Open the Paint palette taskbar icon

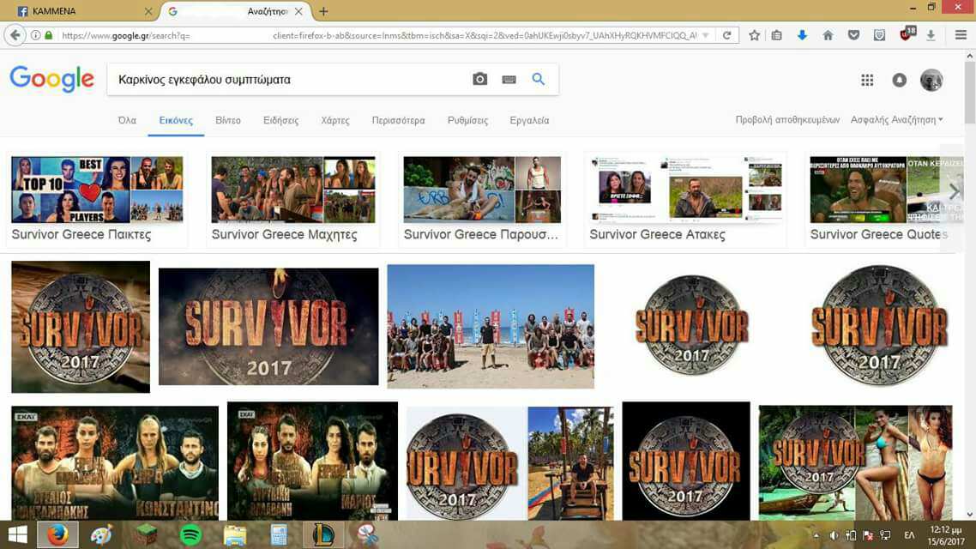(101, 535)
